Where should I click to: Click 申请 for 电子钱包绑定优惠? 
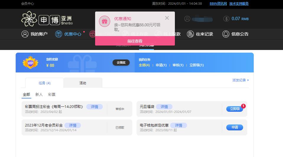(235, 127)
